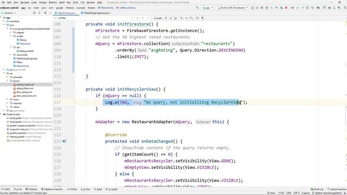Select the Rating class in project tree
347x195 pixels.
point(21,40)
